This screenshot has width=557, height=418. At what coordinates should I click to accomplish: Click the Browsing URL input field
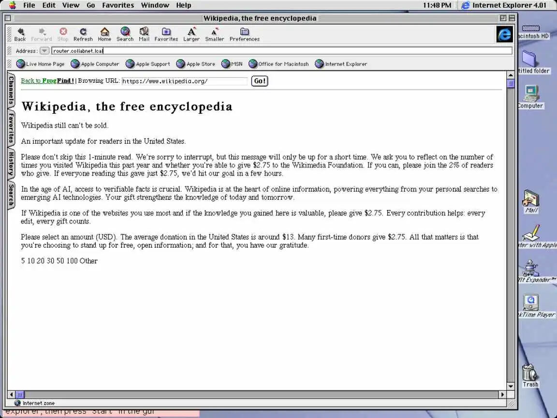tap(184, 81)
